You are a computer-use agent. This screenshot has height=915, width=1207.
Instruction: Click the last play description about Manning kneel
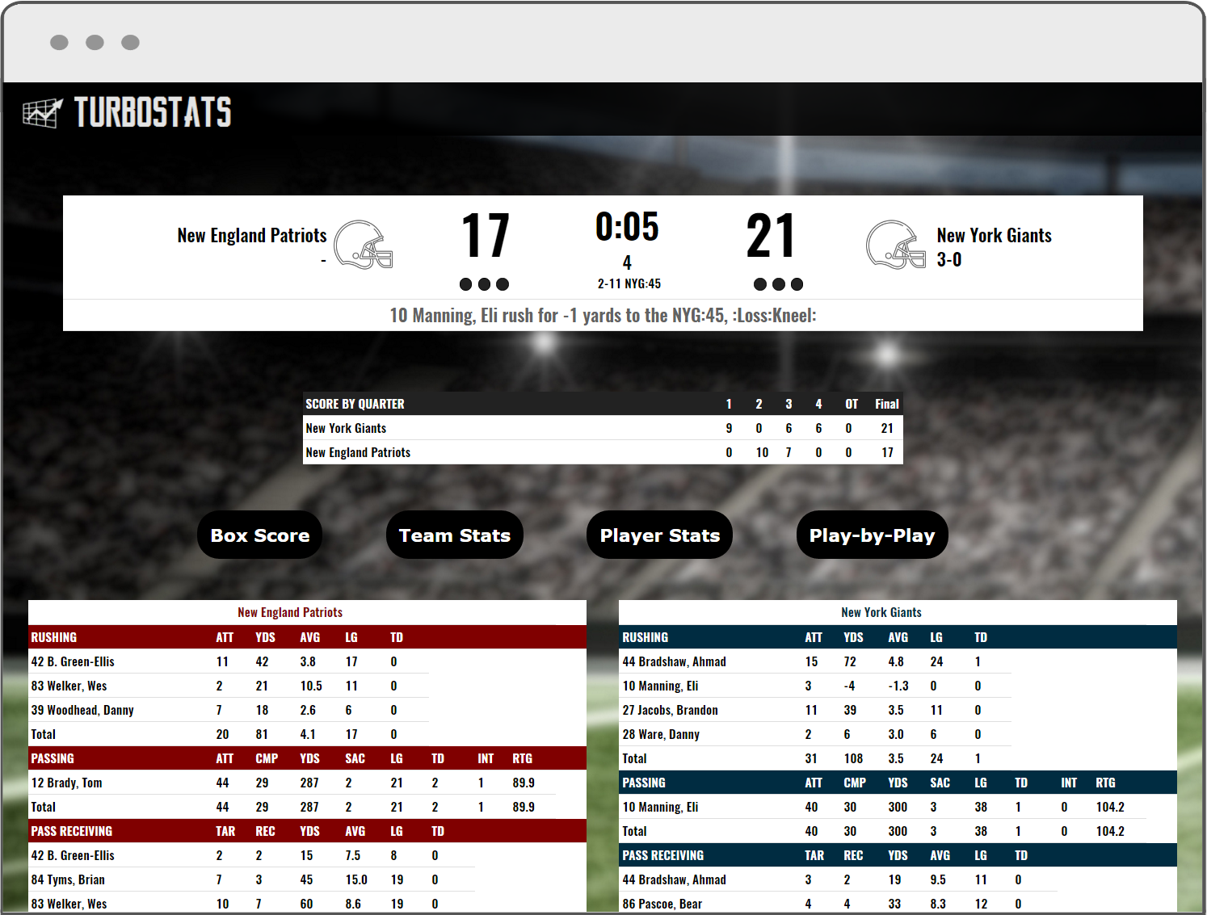coord(603,315)
